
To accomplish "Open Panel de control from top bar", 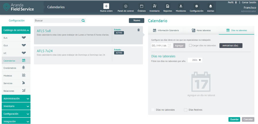I will pyautogui.click(x=126, y=6).
